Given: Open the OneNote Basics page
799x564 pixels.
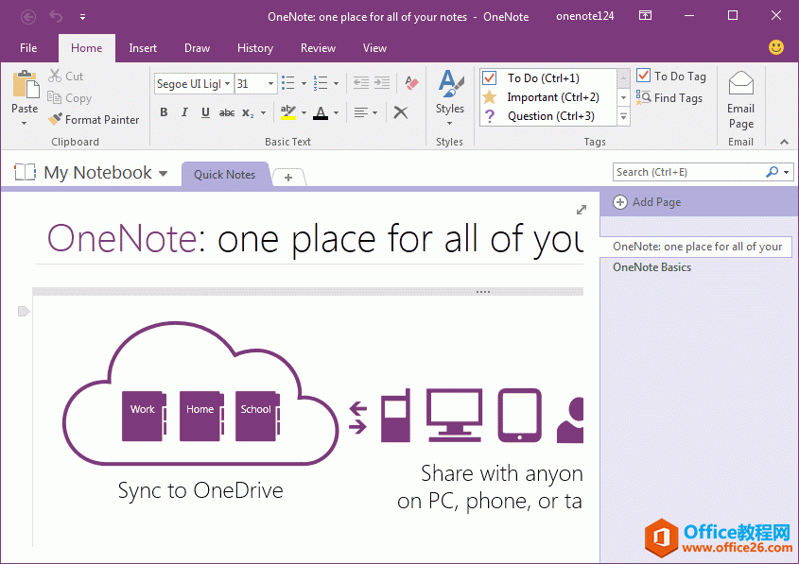Looking at the screenshot, I should [x=651, y=267].
